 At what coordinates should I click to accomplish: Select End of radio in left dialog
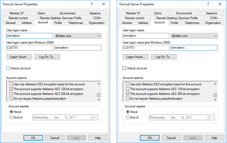tap(11, 117)
